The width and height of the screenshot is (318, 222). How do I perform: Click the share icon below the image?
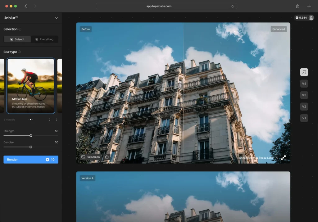107,157
